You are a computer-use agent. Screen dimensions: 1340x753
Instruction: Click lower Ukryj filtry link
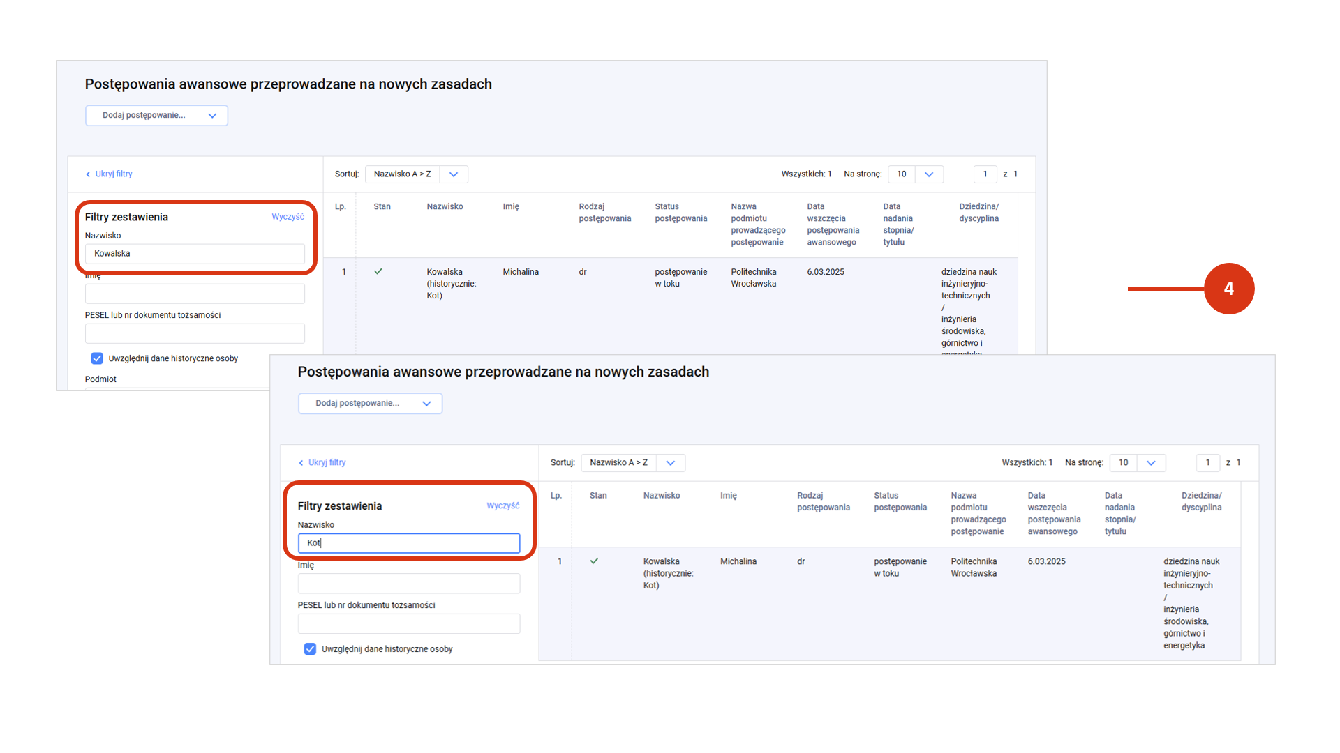coord(327,463)
